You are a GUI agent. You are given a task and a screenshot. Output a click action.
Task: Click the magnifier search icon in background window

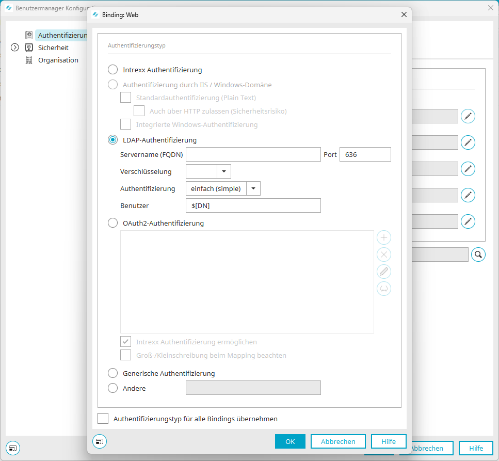[478, 255]
